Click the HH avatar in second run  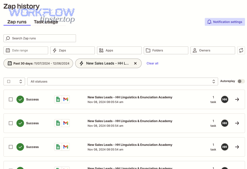pyautogui.click(x=224, y=123)
